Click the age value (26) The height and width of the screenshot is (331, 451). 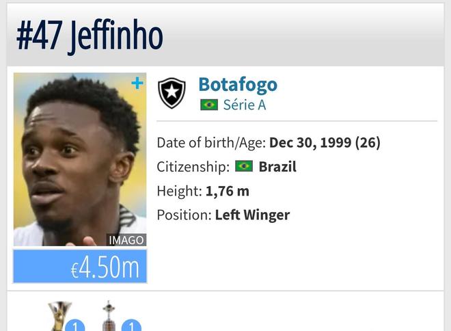[368, 142]
